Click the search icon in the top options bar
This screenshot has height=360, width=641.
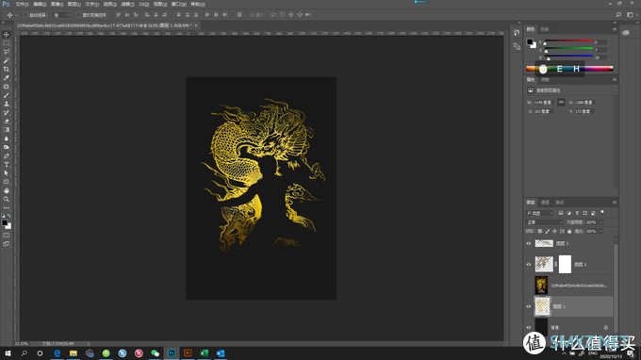[618, 15]
